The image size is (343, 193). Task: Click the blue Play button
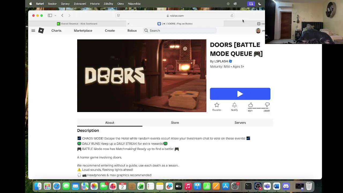(240, 94)
